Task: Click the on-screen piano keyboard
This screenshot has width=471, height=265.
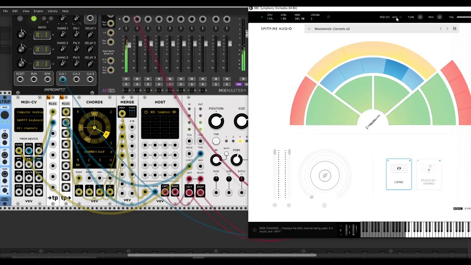Action: [x=416, y=230]
